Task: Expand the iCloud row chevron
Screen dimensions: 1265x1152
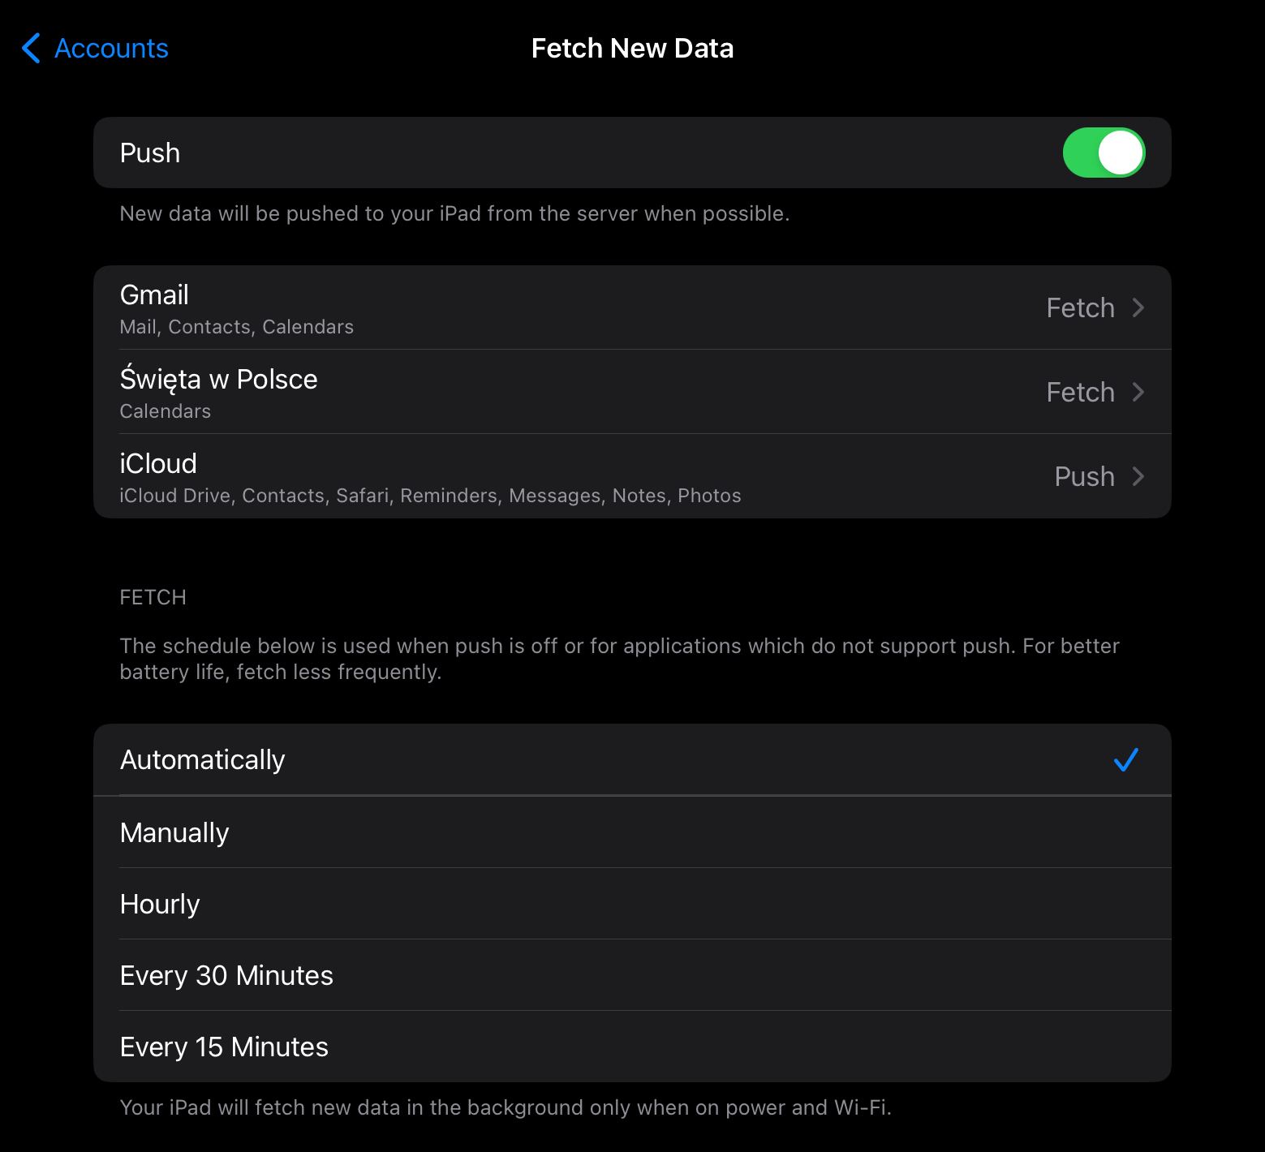Action: tap(1138, 477)
